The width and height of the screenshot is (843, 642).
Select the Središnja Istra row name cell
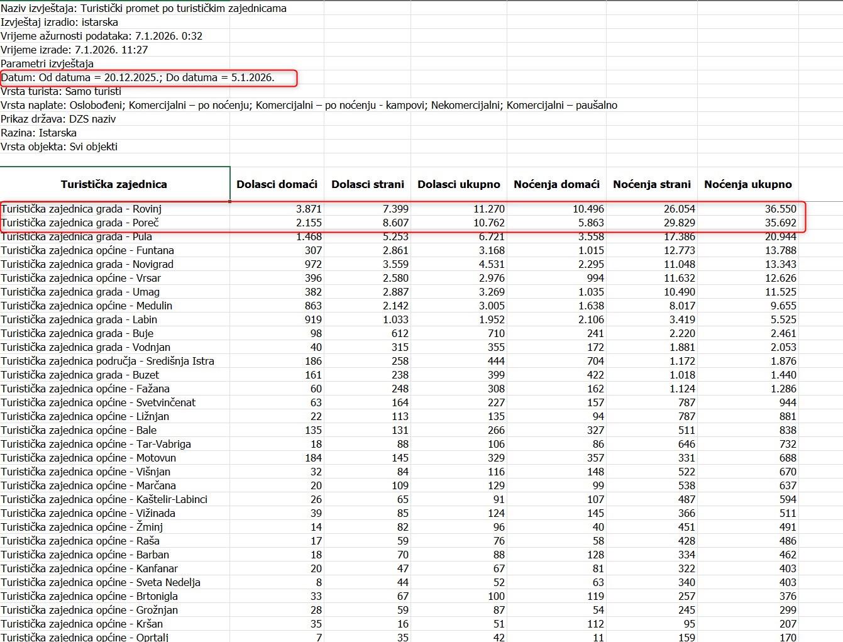[107, 361]
